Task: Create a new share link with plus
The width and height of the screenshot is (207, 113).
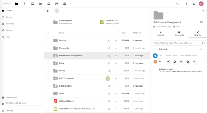Action: point(201,49)
